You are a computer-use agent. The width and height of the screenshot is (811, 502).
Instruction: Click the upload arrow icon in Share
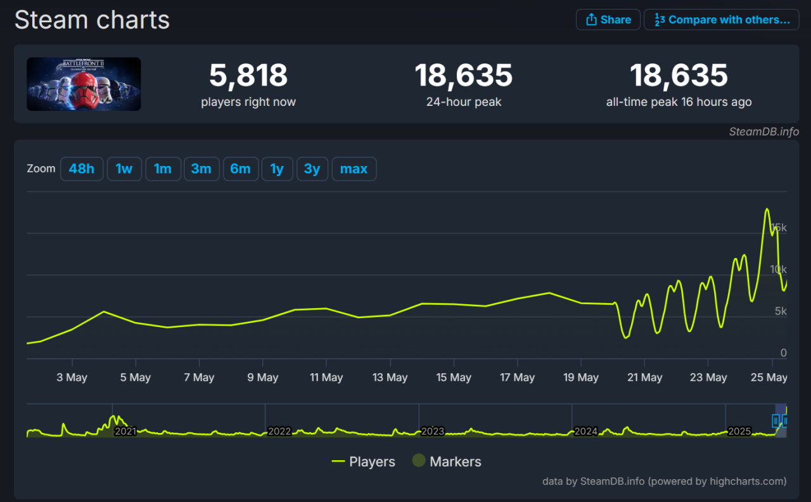(x=591, y=20)
